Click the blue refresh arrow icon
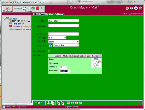Viewport: 145px width, 110px height. [x=43, y=103]
